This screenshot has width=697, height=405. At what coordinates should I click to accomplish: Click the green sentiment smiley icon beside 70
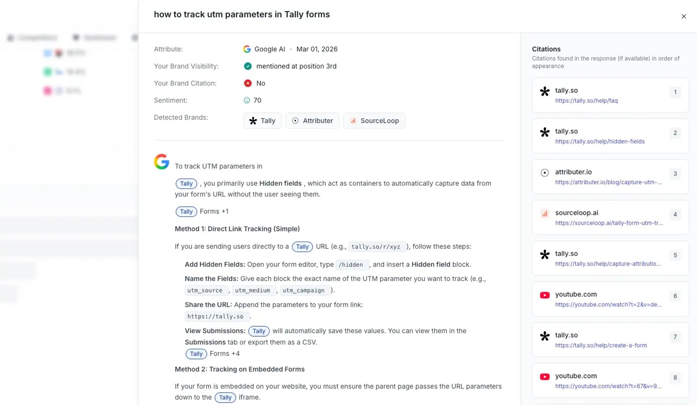click(x=246, y=100)
